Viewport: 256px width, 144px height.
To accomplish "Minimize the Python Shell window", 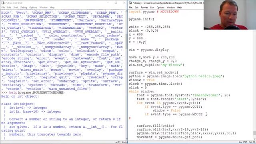I will point(108,3).
